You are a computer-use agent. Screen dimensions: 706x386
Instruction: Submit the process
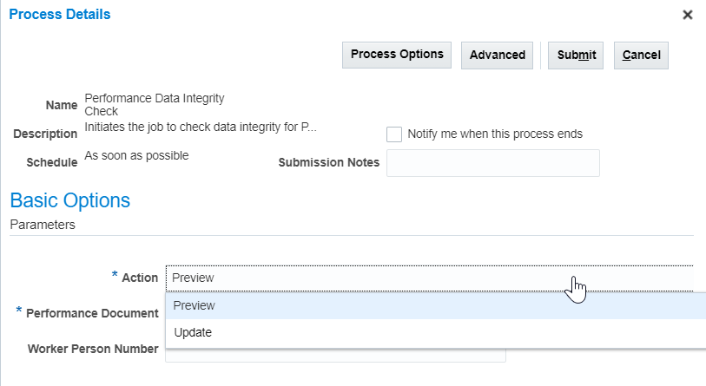tap(577, 55)
